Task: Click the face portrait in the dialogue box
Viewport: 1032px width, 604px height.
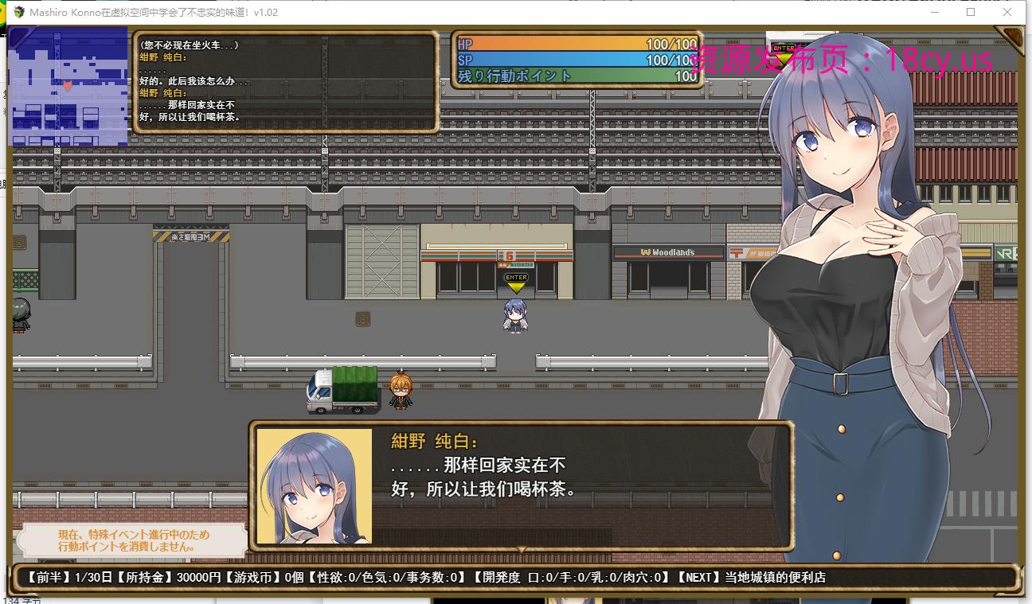Action: 315,487
